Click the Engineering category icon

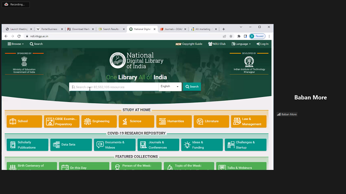click(x=88, y=121)
